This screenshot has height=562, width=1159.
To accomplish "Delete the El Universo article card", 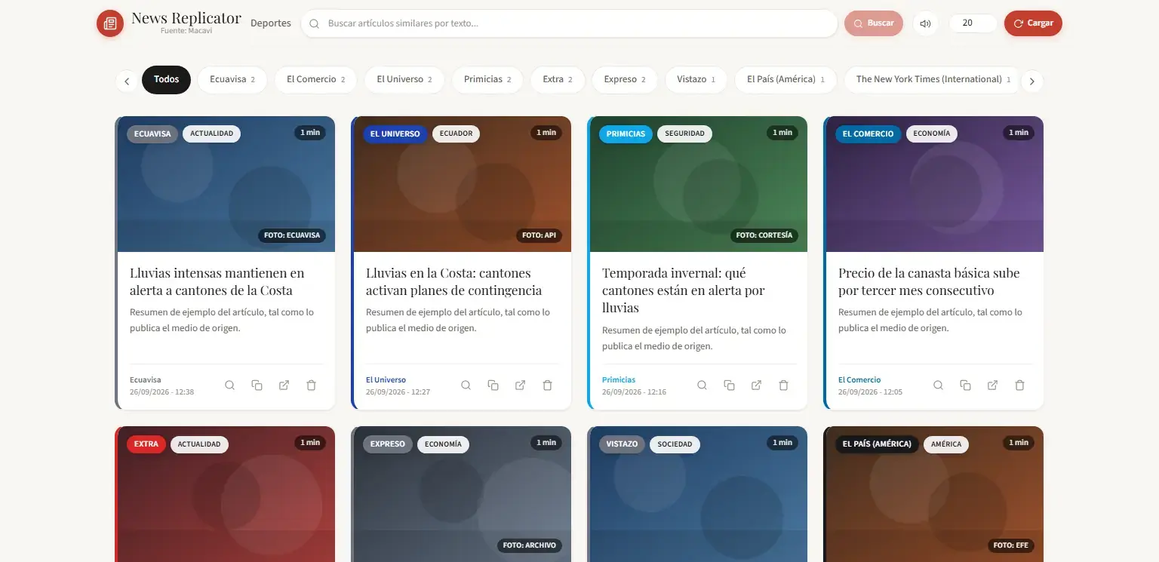I will 548,385.
